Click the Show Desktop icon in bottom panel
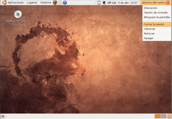 (3, 116)
